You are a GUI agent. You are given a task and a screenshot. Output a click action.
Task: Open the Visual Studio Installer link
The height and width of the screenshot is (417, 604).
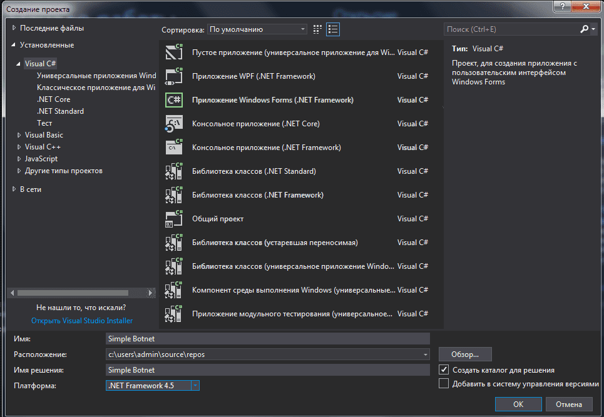coord(82,321)
